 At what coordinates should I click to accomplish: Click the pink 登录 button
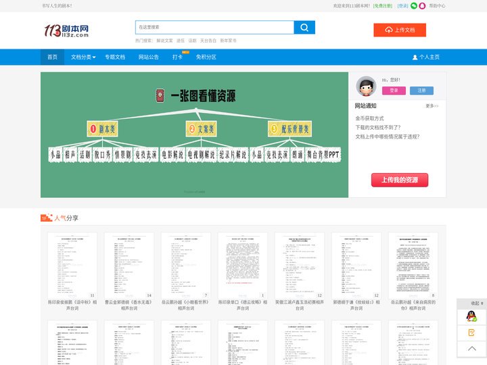pos(394,91)
